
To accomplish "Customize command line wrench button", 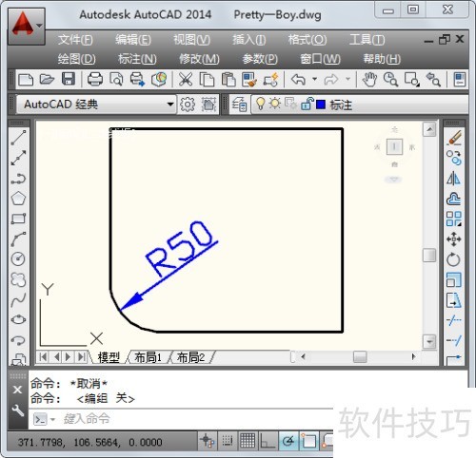I will (18, 410).
